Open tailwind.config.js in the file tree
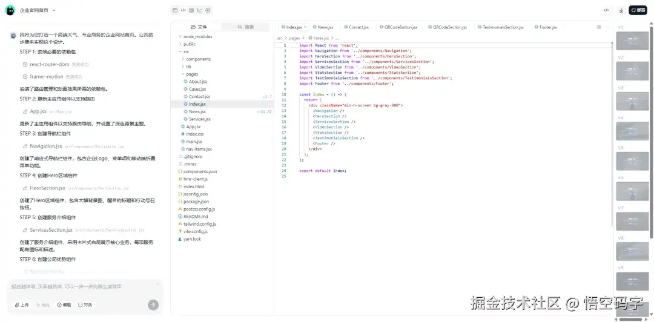 [x=200, y=225]
